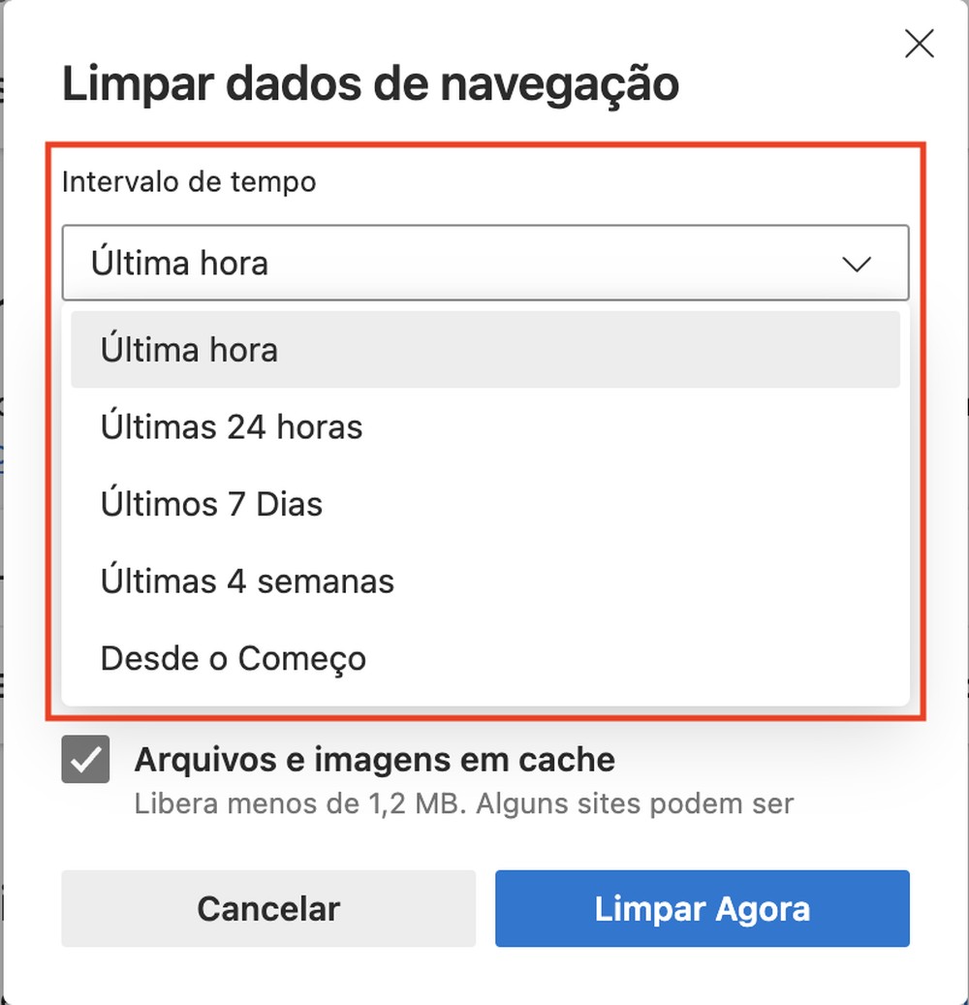Click Limpar Agora to clear data
969x1005 pixels.
tap(702, 908)
